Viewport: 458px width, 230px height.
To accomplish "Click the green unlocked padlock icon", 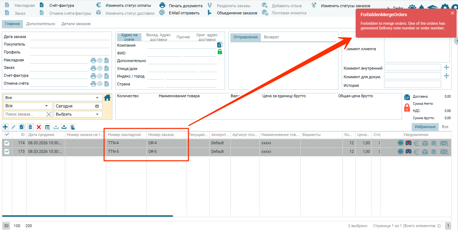I will click(x=220, y=52).
